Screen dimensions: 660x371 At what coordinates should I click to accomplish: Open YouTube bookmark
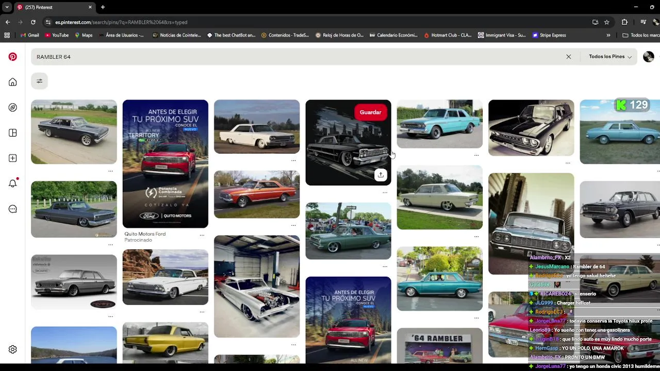tap(57, 35)
